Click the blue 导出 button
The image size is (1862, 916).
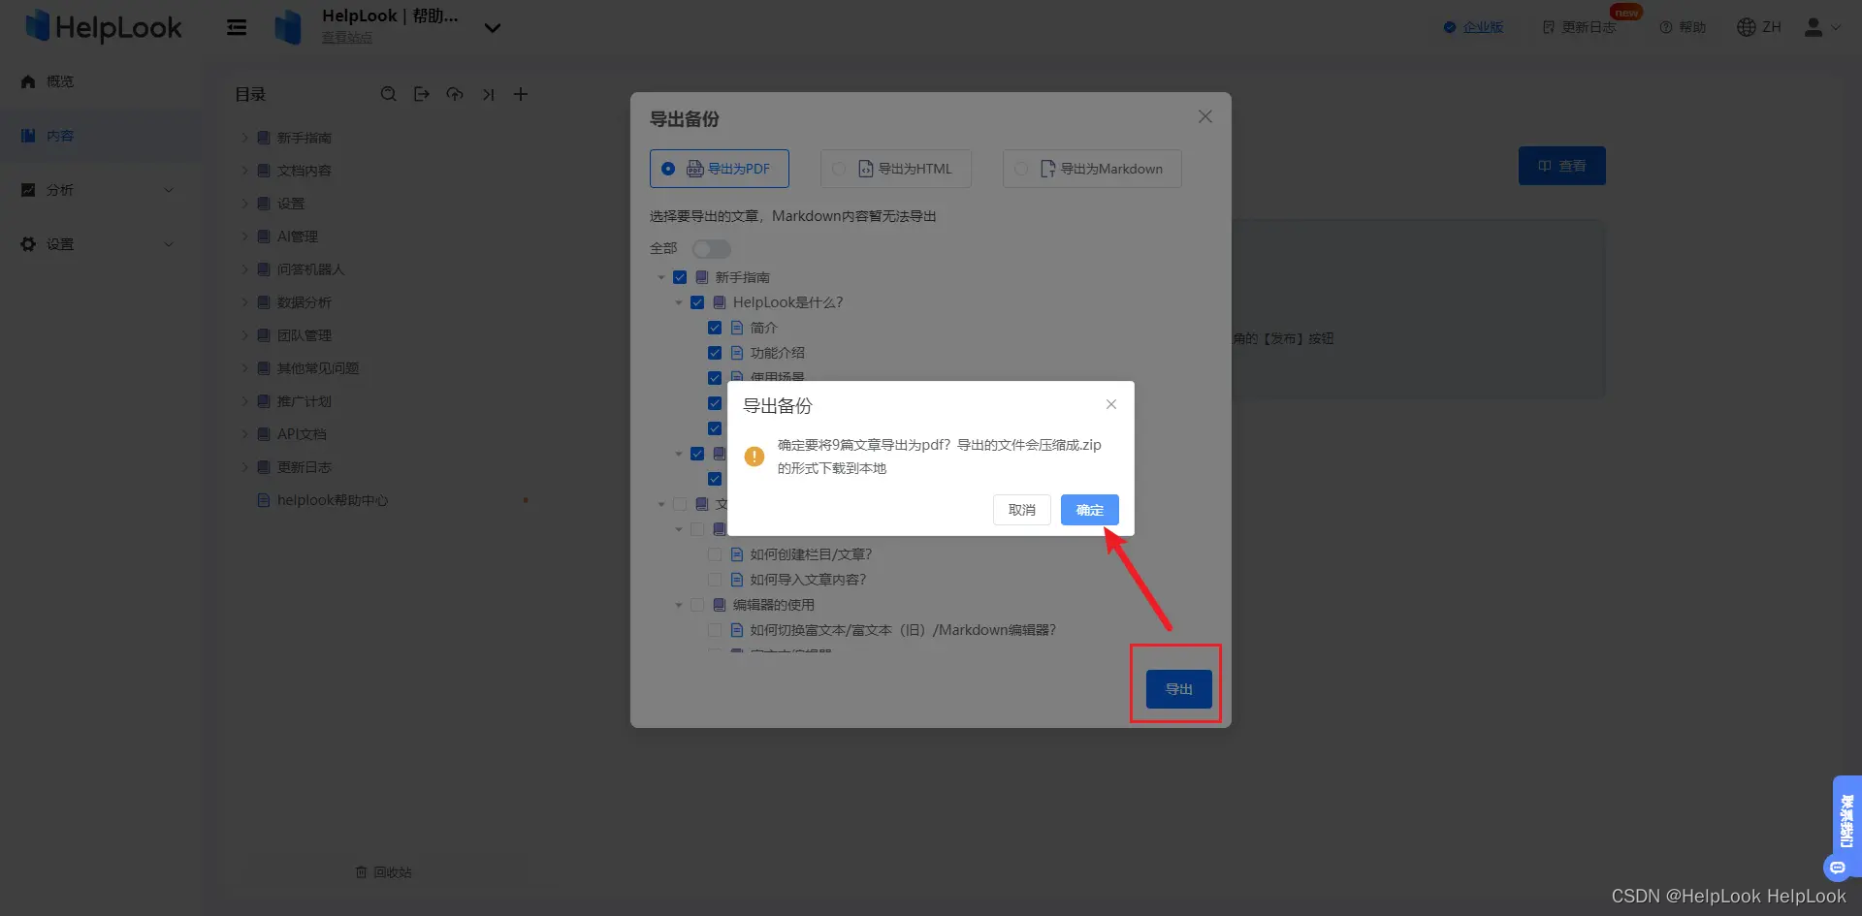1179,689
